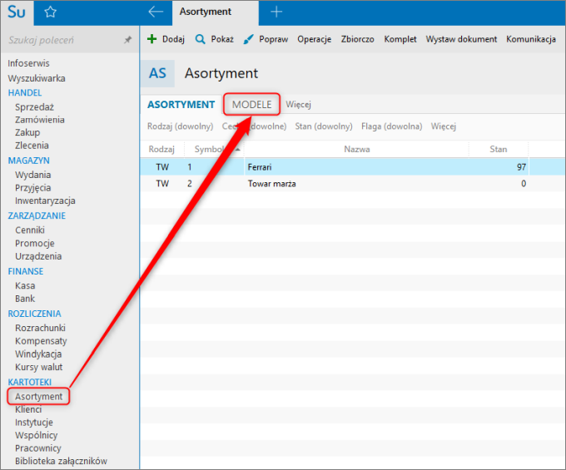
Task: Collapse the HANDEL section
Action: point(25,92)
